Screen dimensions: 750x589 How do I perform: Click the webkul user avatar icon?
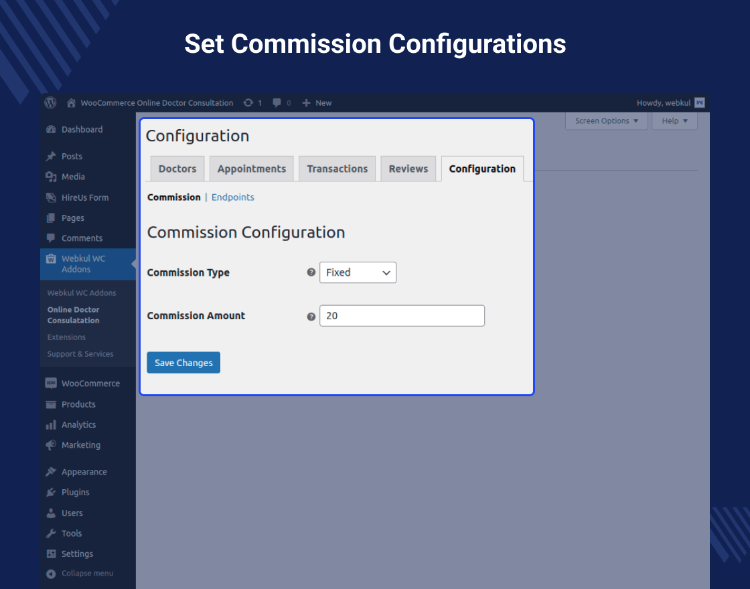[x=700, y=103]
